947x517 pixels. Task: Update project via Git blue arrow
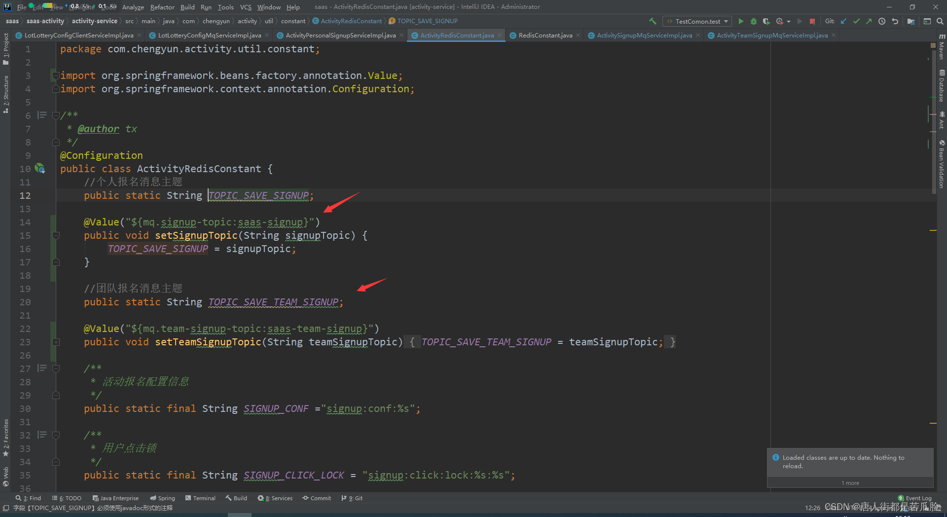coord(843,21)
